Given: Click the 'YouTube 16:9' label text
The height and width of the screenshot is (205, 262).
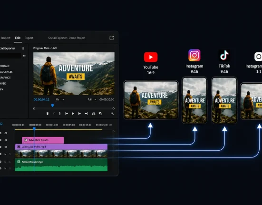Looking at the screenshot, I should click(x=151, y=70).
